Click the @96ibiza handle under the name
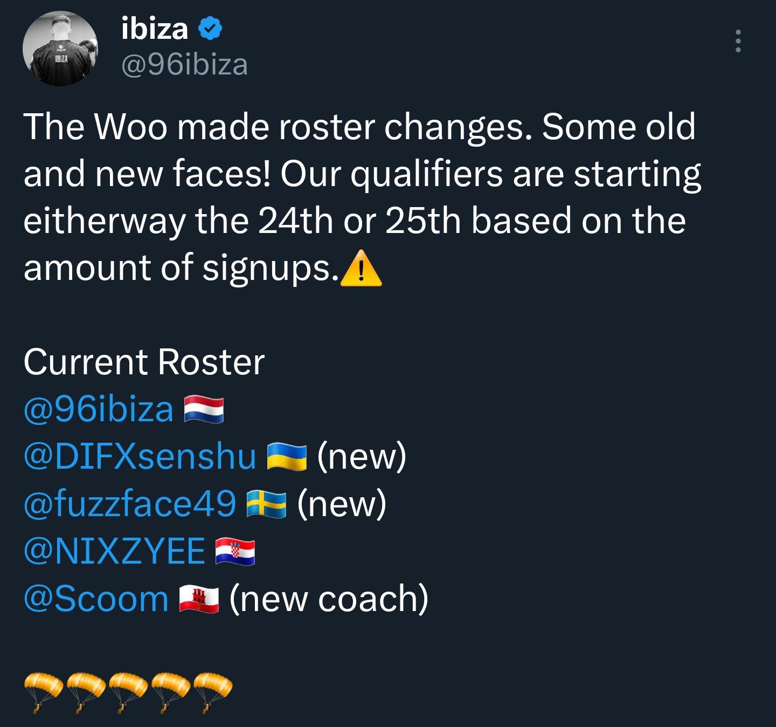 click(184, 65)
